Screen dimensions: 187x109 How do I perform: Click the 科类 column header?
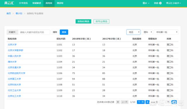[x=169, y=39]
